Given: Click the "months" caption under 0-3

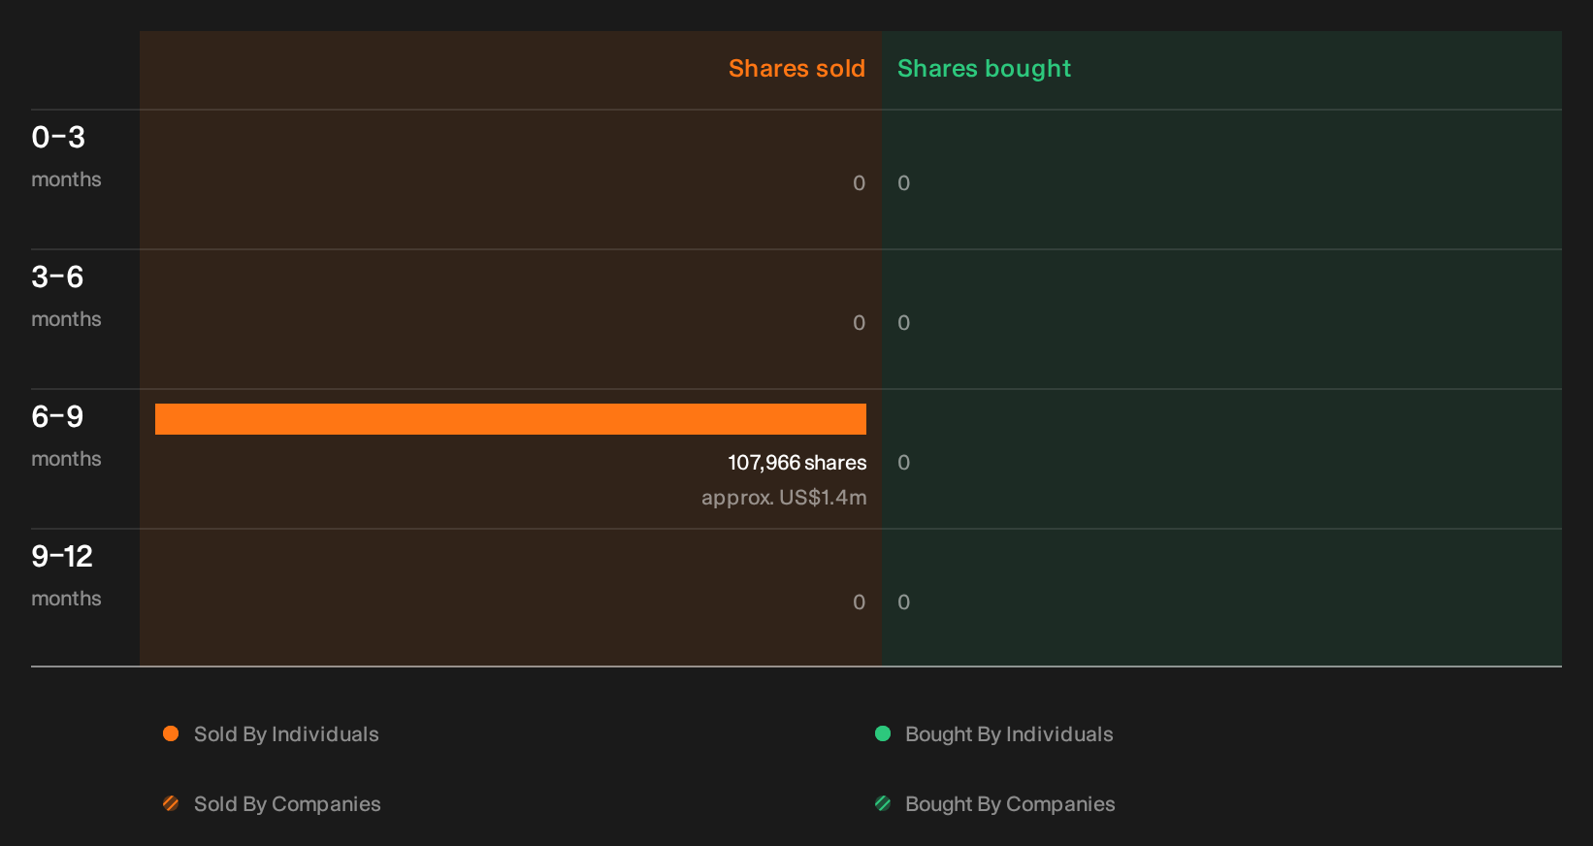Looking at the screenshot, I should (x=66, y=179).
